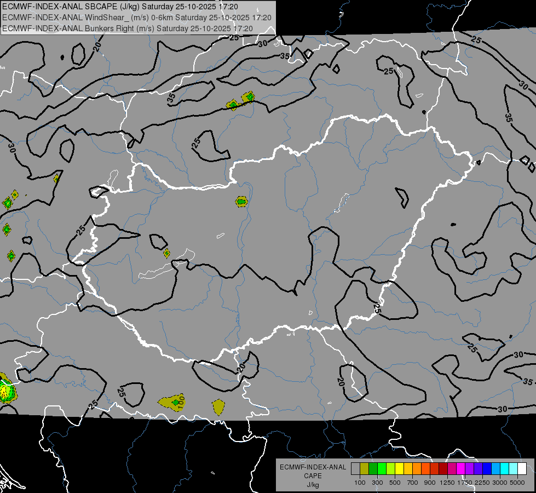
Task: Click the 5000 legend tick label
Action: pos(517,483)
